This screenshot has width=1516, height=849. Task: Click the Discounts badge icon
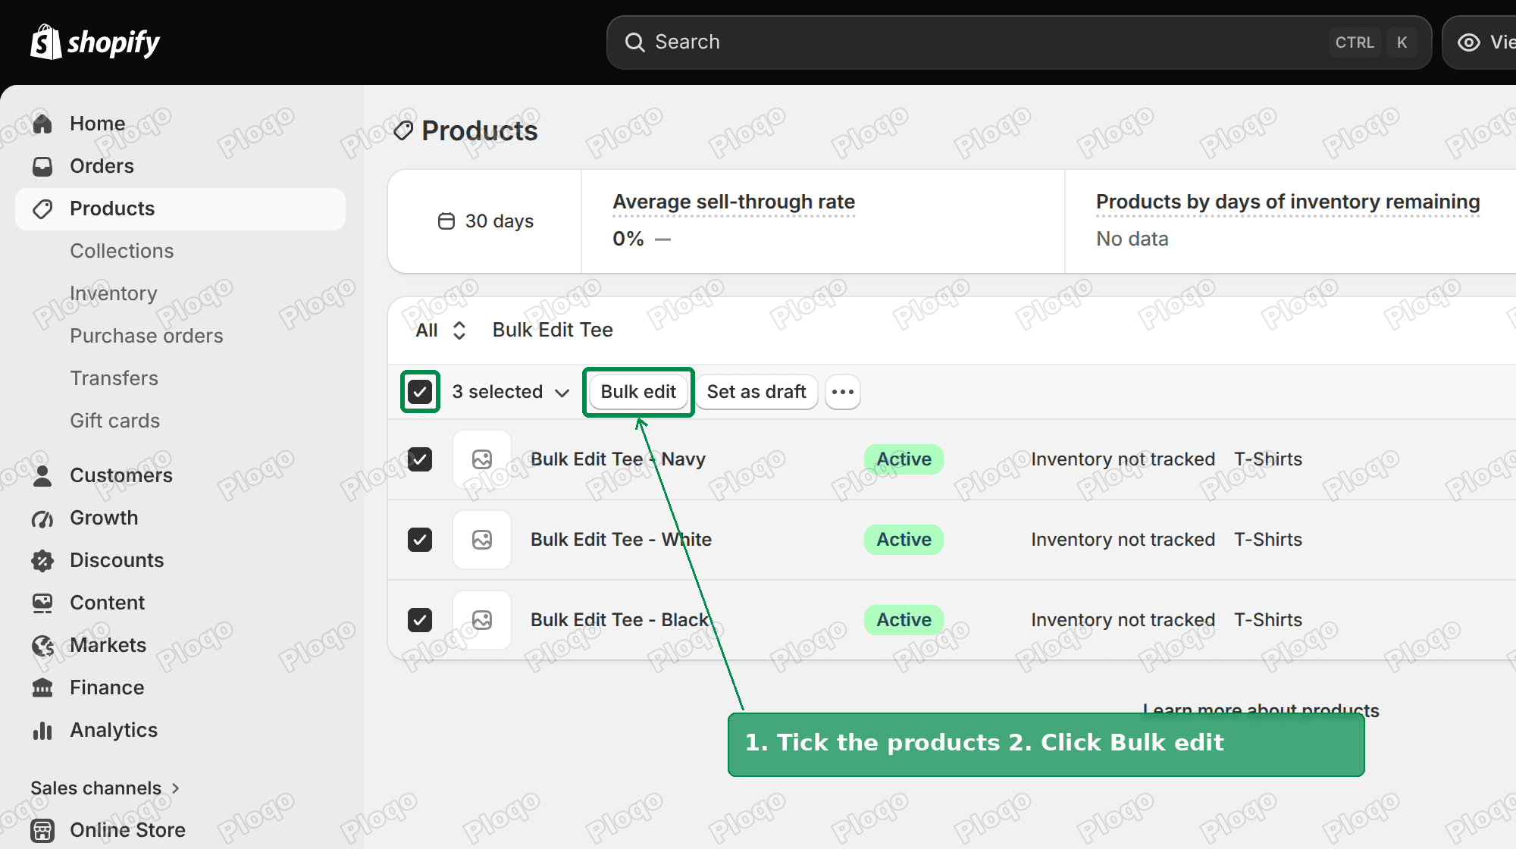[42, 560]
